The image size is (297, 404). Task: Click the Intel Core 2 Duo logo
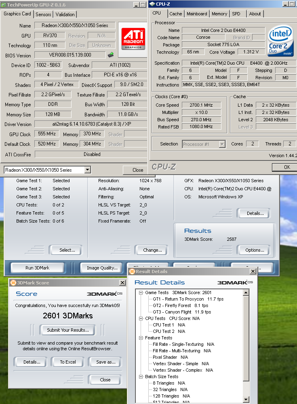click(x=280, y=41)
